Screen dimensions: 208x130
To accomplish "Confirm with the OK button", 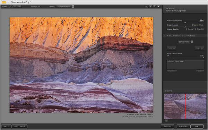I will (x=197, y=127).
